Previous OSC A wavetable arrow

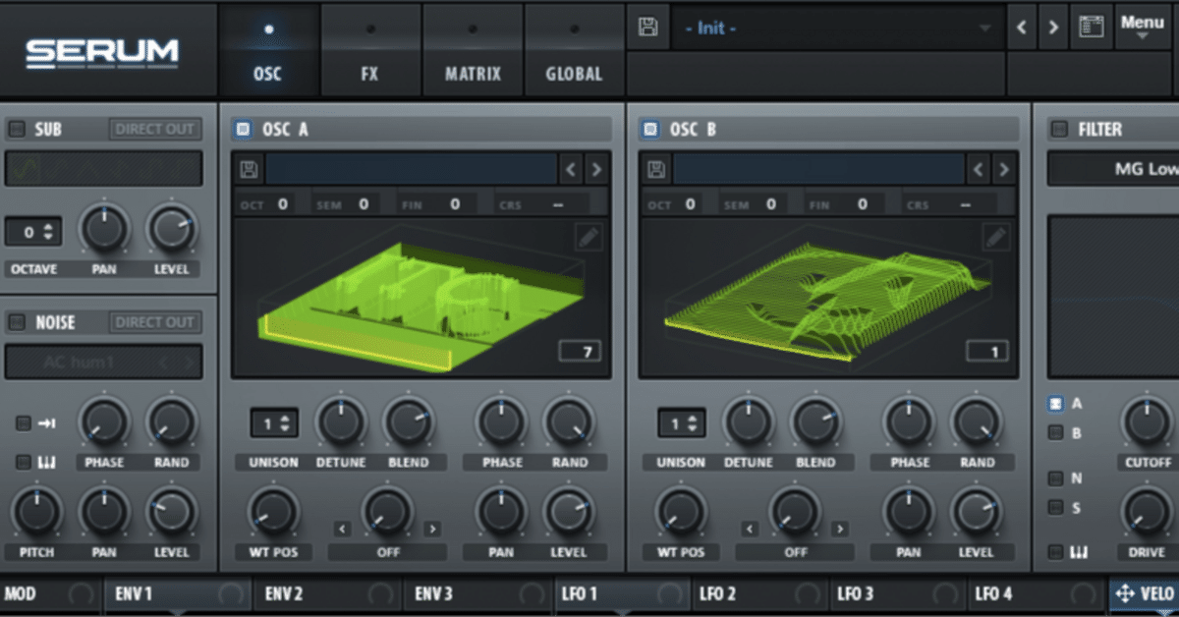tap(571, 170)
